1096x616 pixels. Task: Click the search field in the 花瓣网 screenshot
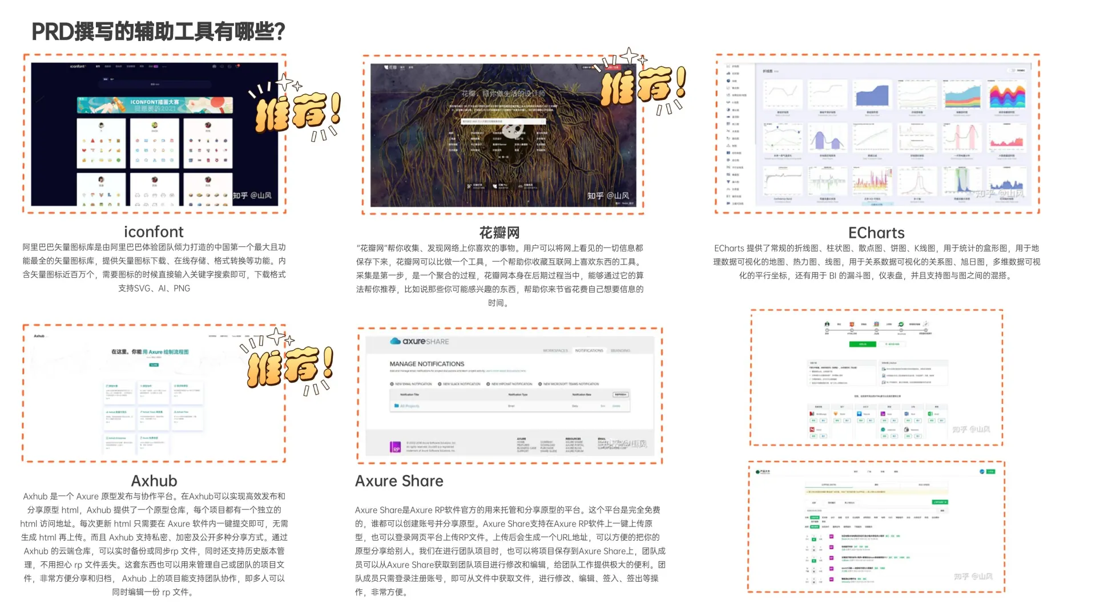503,121
